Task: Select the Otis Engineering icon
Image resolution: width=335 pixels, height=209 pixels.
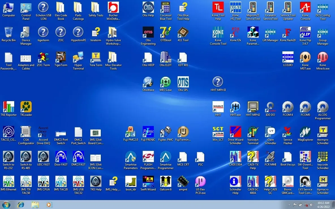Action: (x=148, y=36)
